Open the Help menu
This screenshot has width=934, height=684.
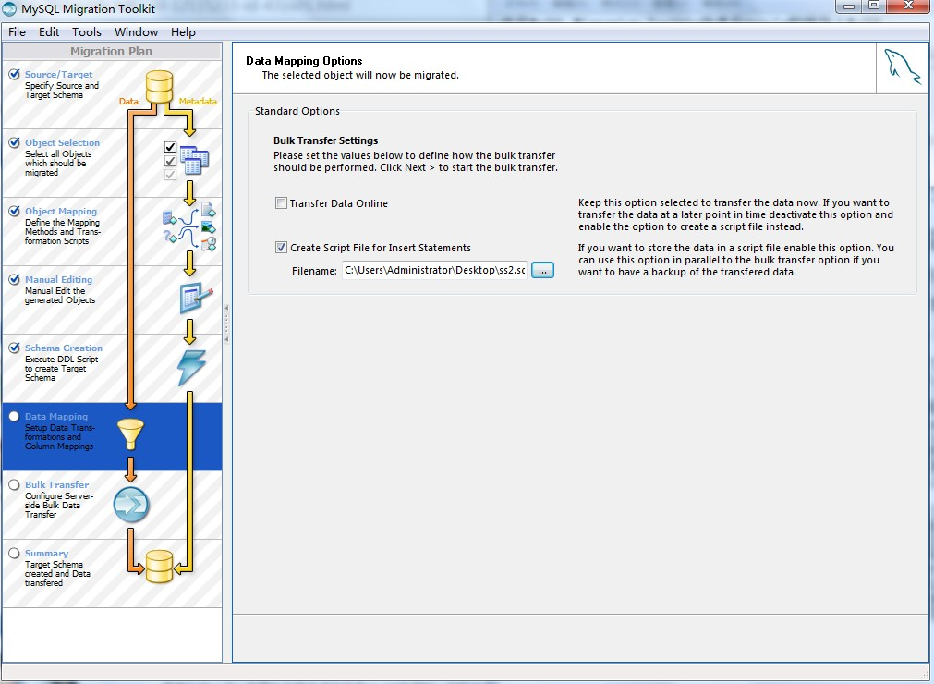pos(183,32)
